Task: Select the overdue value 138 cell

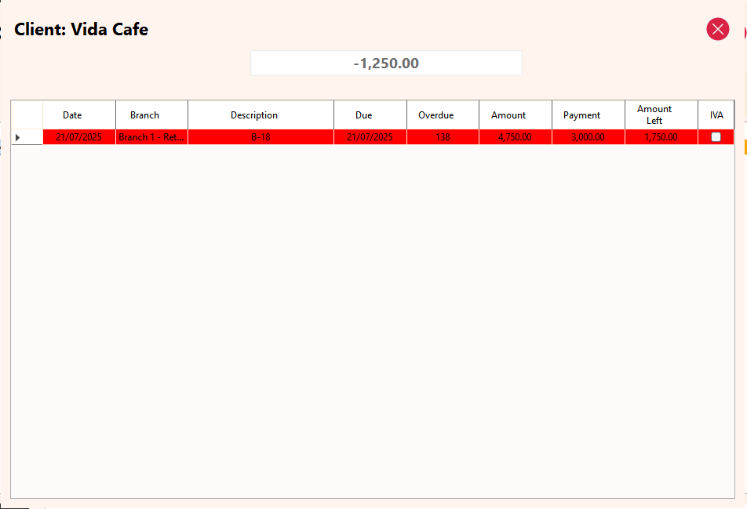Action: point(443,137)
